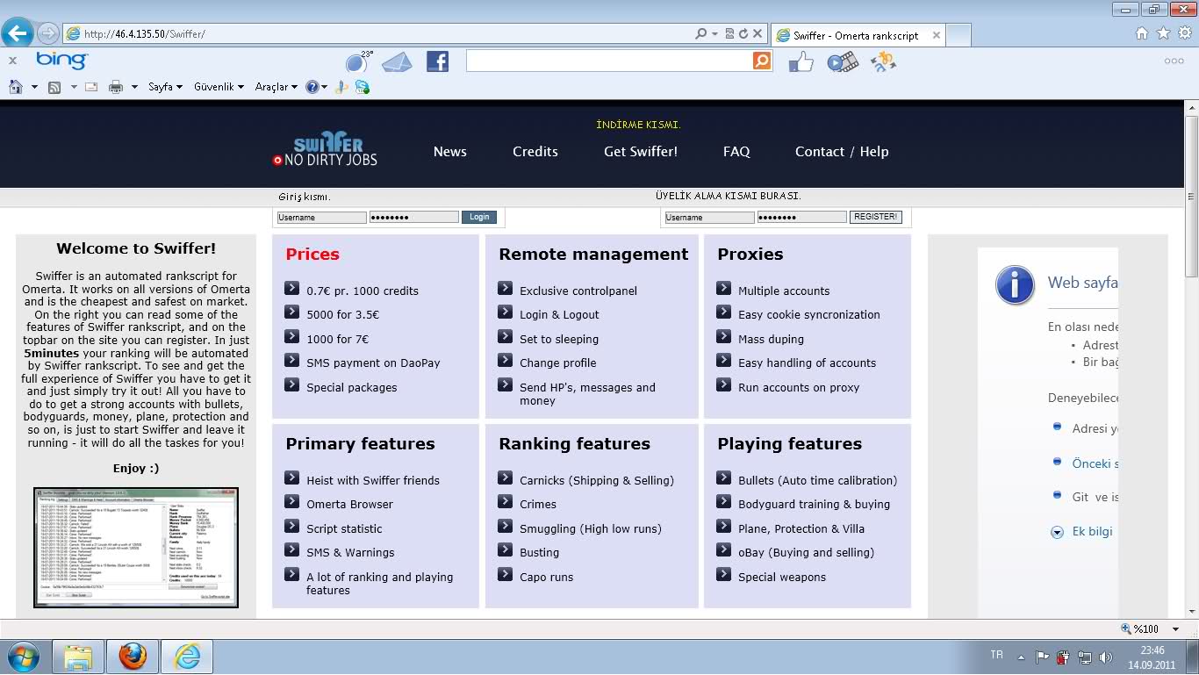This screenshot has height=675, width=1199.
Task: Open the Credits menu item
Action: point(535,152)
